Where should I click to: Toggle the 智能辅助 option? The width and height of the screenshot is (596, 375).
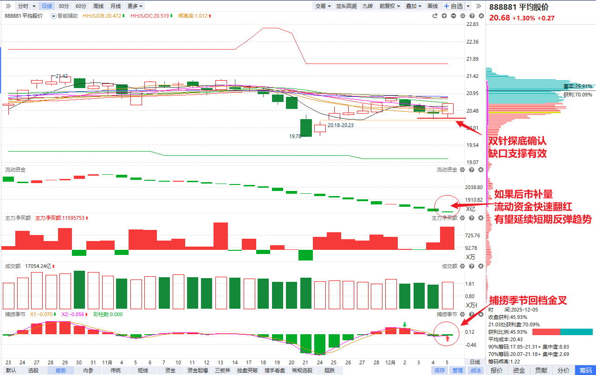coord(64,16)
